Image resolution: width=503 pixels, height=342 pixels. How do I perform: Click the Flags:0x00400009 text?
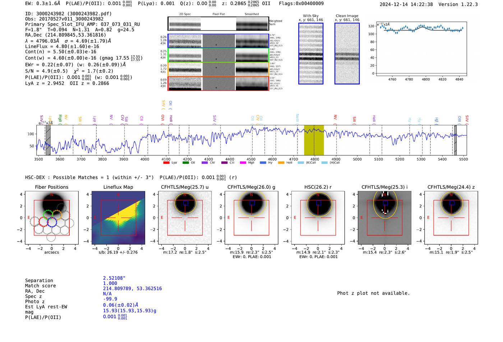[301, 4]
